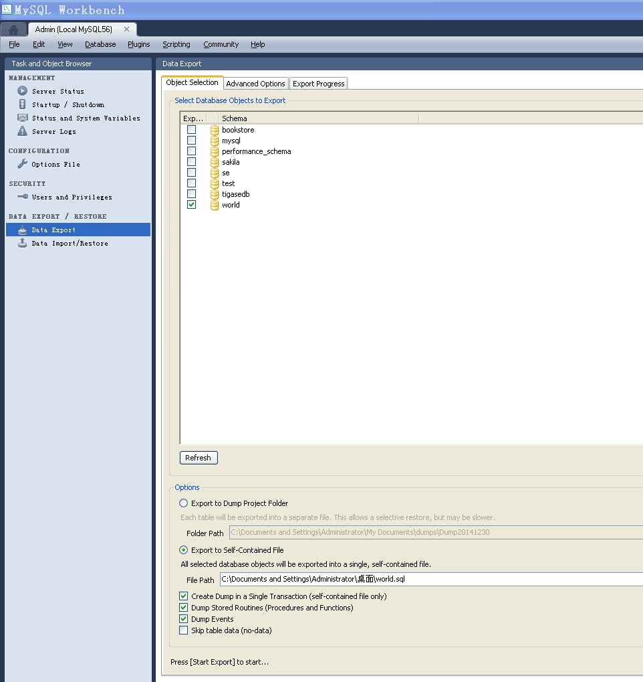Open the Scripting menu
This screenshot has width=643, height=682.
176,44
